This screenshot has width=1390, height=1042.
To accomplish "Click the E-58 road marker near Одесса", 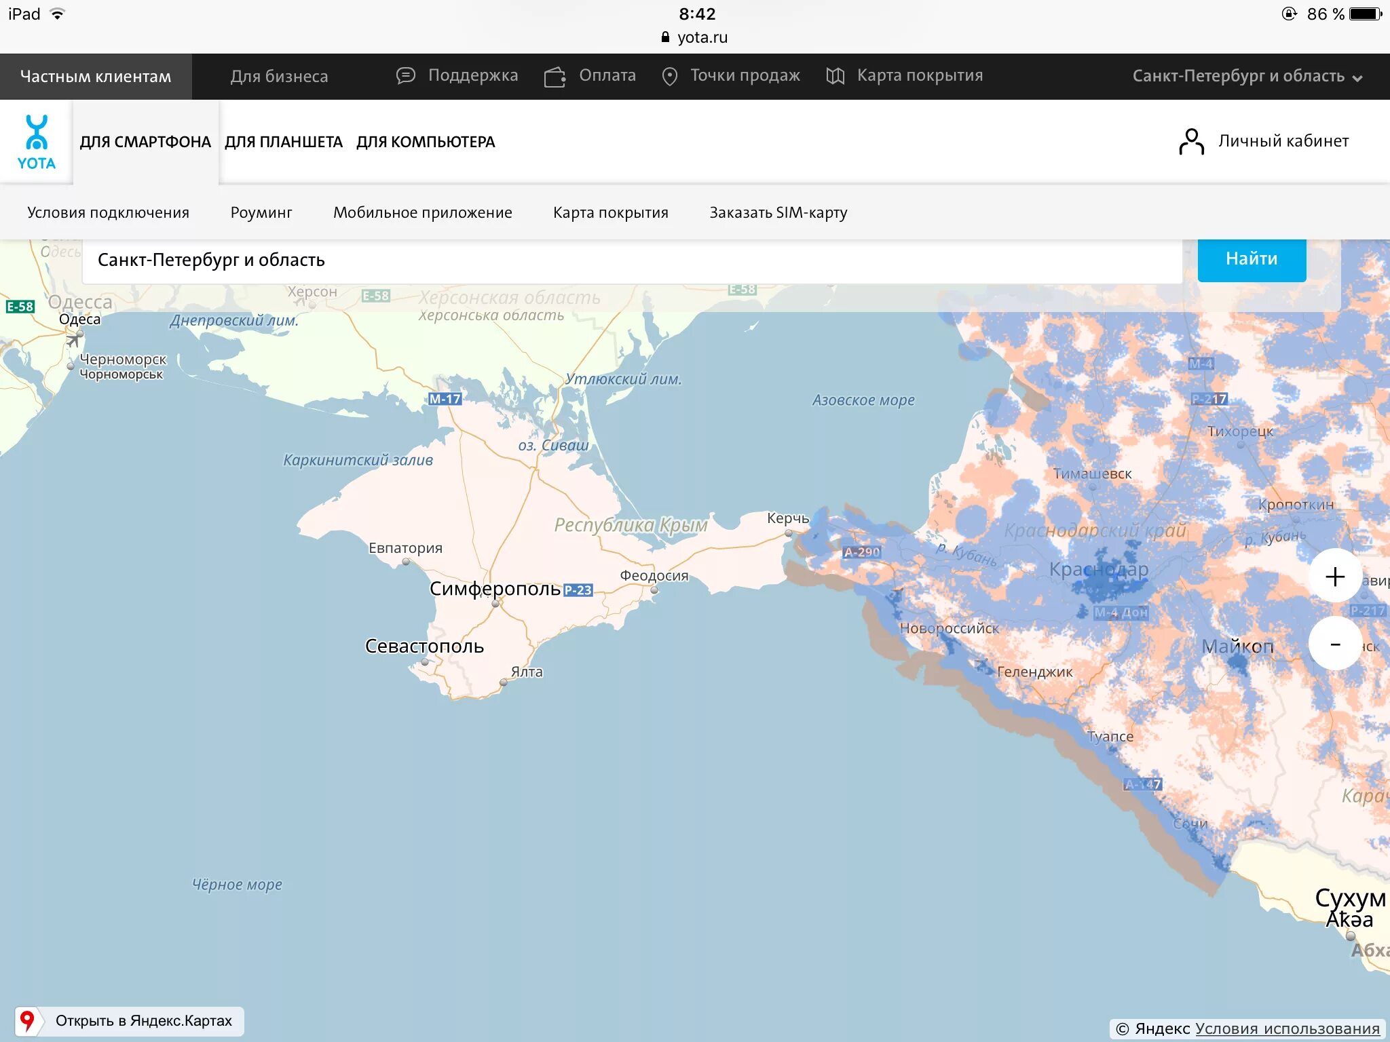I will 20,307.
